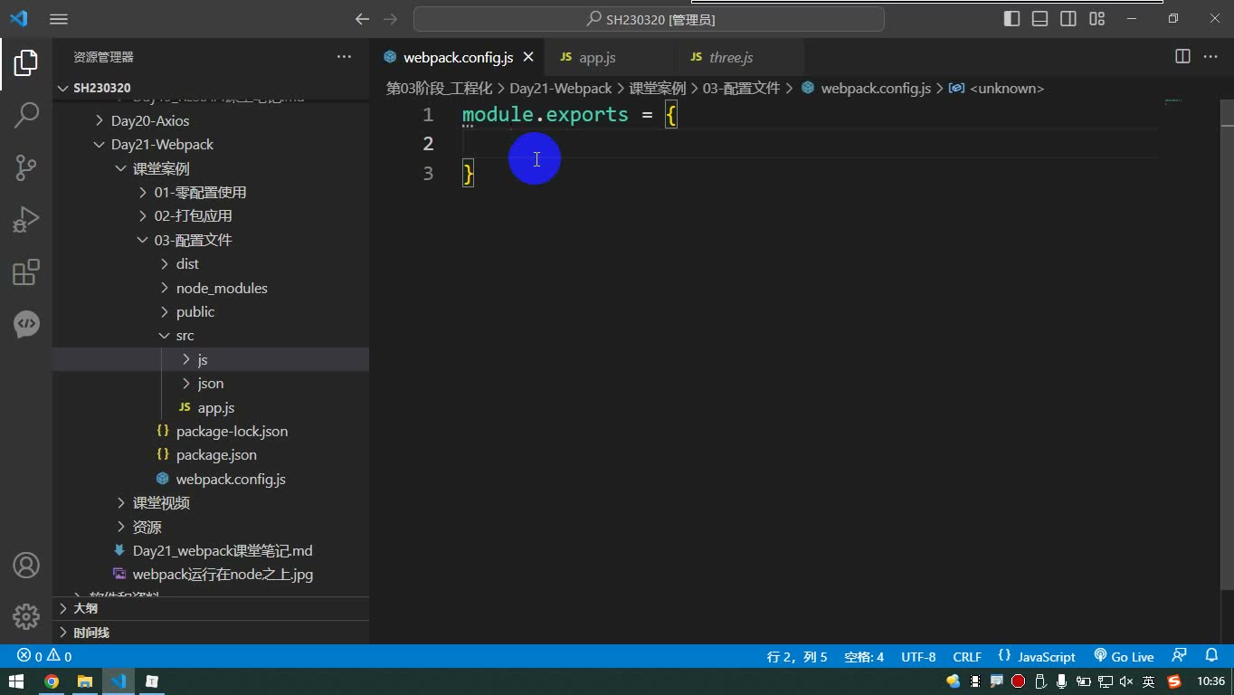Open the Explorer view in activity bar
1234x695 pixels.
tap(26, 62)
